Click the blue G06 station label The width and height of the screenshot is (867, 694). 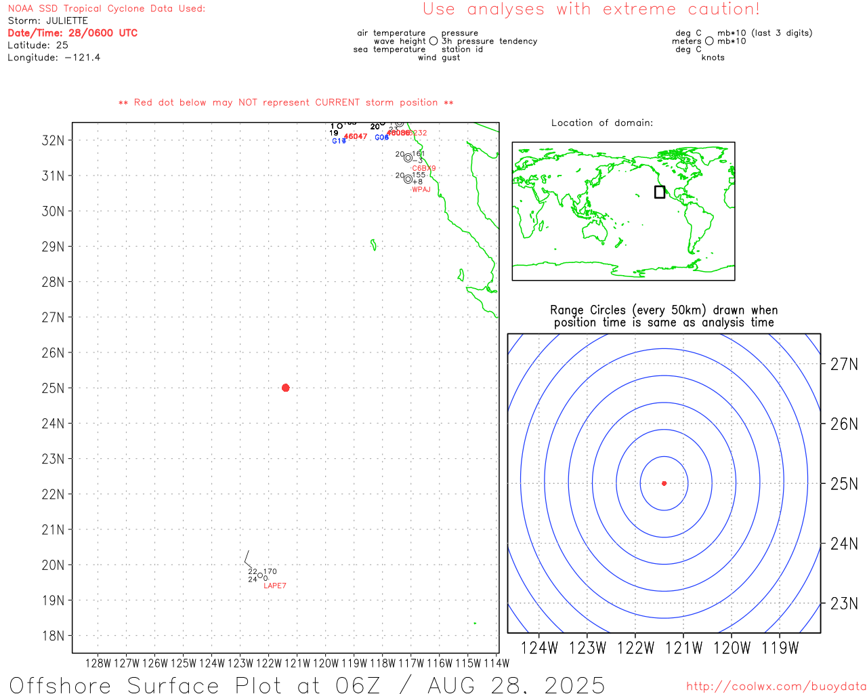382,138
